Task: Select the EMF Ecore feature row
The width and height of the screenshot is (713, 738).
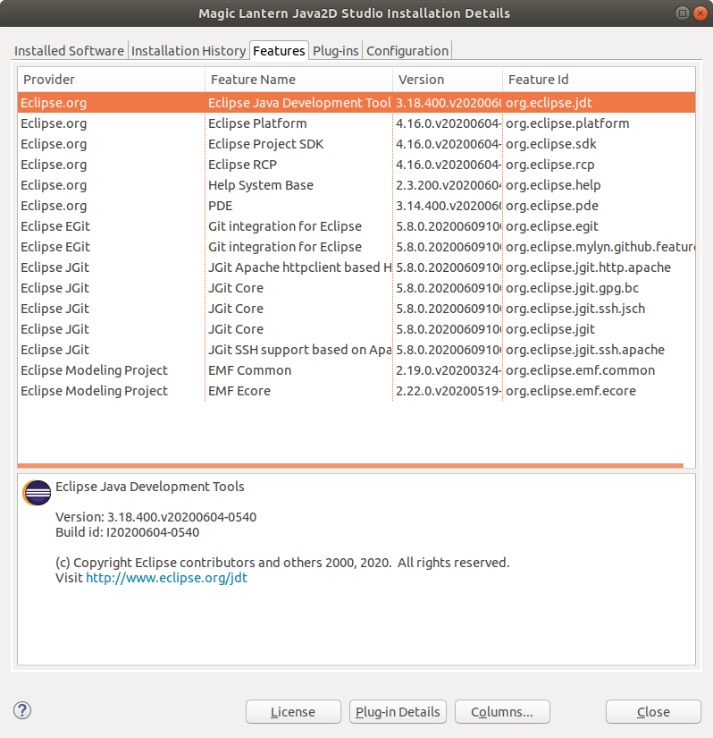Action: (356, 391)
